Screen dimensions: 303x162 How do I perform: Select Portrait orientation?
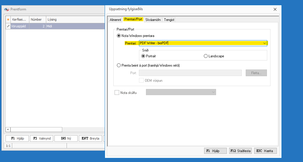pyautogui.click(x=143, y=56)
